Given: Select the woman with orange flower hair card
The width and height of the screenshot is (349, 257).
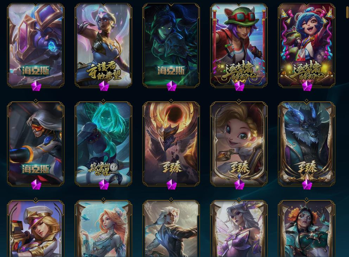Looking at the screenshot, I should (x=306, y=228).
